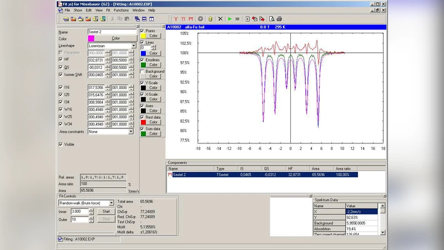Click the green play arrow in the toolbar
444x250 pixels.
(x=230, y=18)
